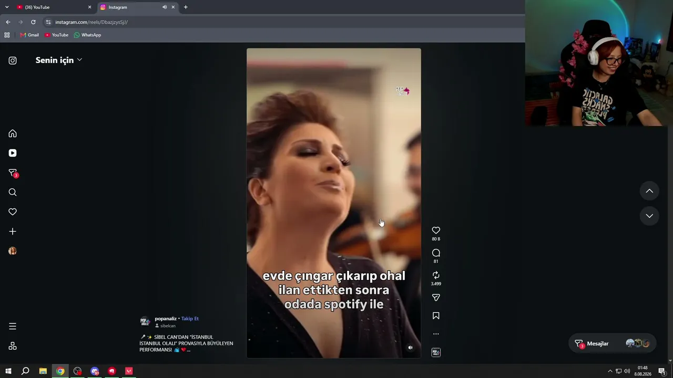Image resolution: width=673 pixels, height=378 pixels.
Task: Mute the reel audio with speaker button
Action: (x=410, y=348)
